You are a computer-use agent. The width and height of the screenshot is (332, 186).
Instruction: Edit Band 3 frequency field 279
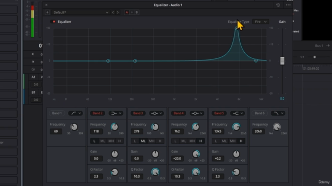(137, 131)
